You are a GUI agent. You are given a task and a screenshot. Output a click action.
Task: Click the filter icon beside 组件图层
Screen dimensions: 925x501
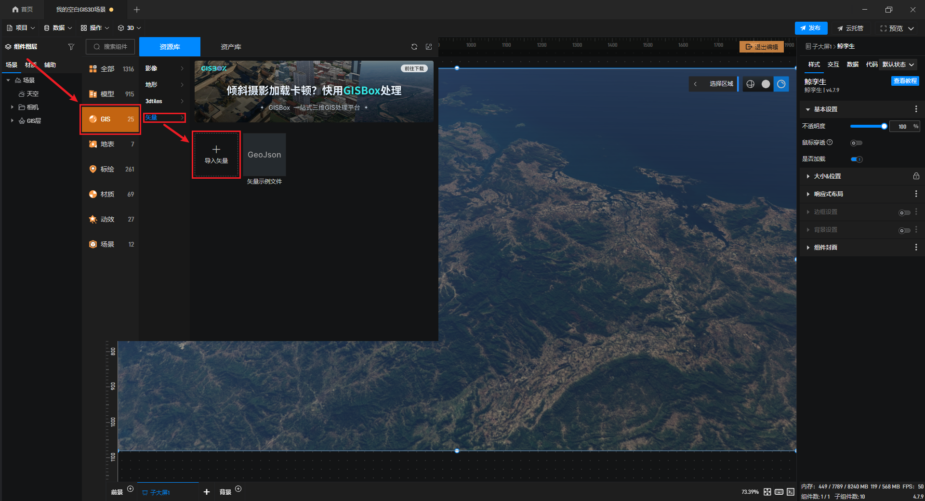click(71, 47)
